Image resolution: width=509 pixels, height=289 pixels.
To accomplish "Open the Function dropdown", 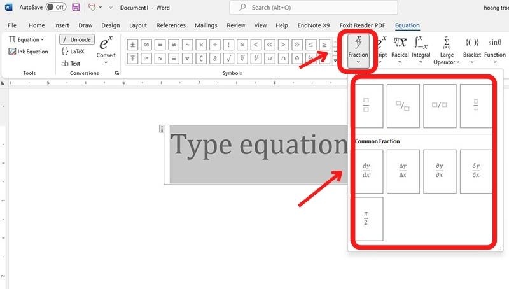I will (495, 50).
